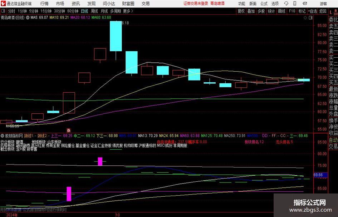Click the 游客 guest account label

tap(323, 4)
